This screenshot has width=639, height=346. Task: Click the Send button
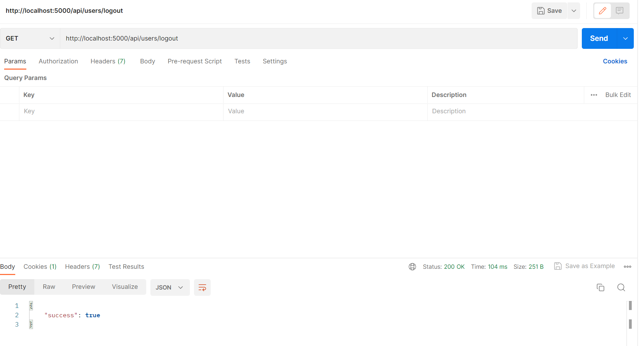(x=599, y=38)
